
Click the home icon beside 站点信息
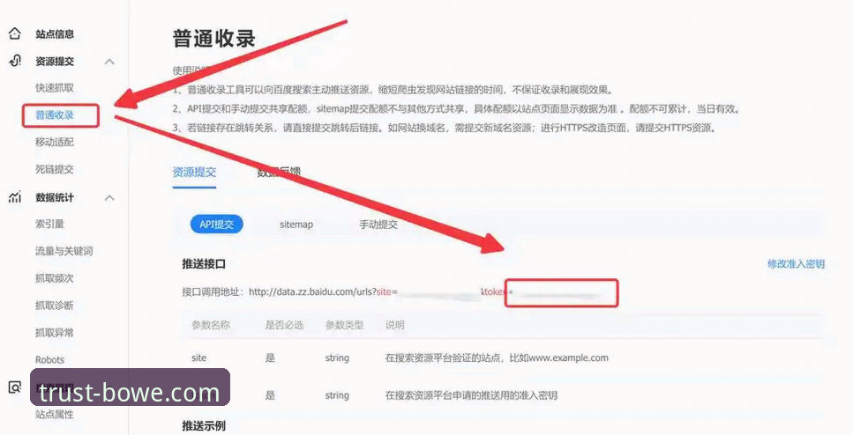(x=15, y=33)
